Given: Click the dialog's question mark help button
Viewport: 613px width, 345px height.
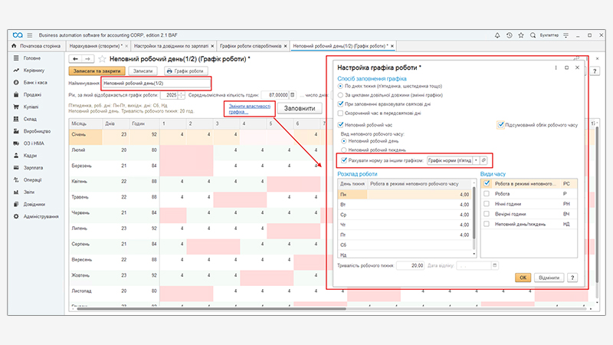Looking at the screenshot, I should coord(572,277).
